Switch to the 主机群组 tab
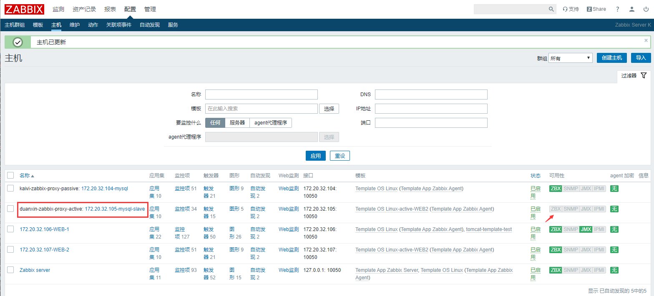This screenshot has width=654, height=296. (x=15, y=25)
